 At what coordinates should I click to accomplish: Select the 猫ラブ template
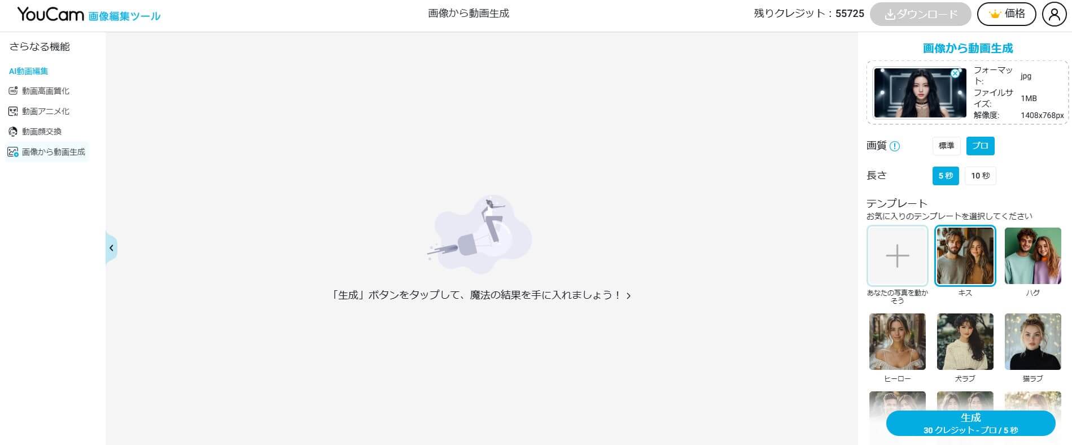(1033, 342)
